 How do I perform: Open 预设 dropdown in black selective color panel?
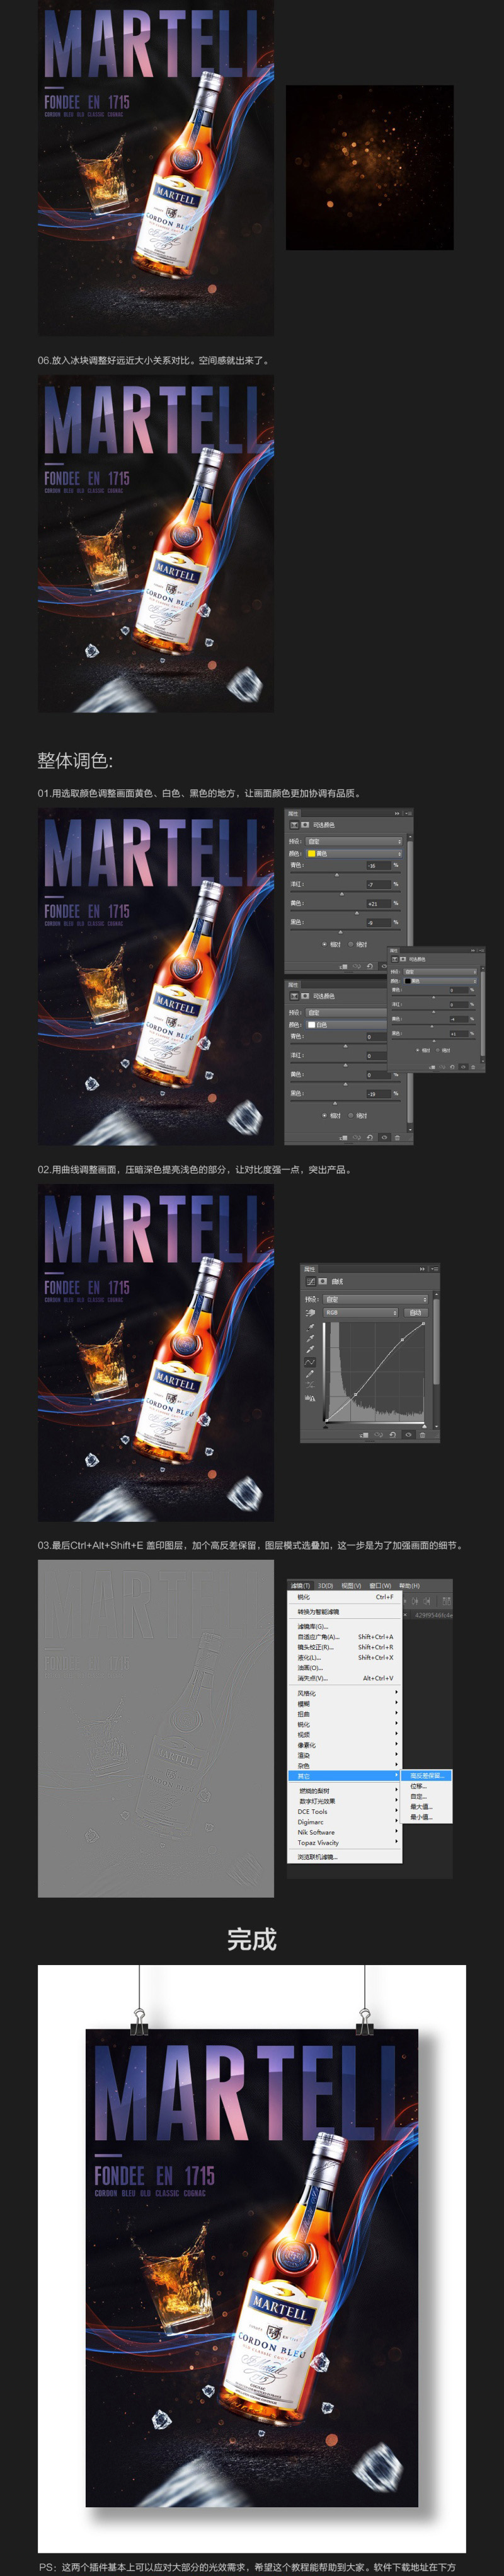tap(440, 971)
